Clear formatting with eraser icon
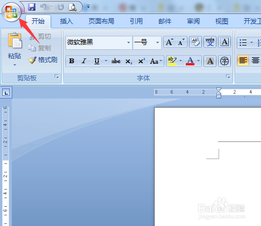Image resolution: width=261 pixels, height=226 pixels. pos(195,42)
